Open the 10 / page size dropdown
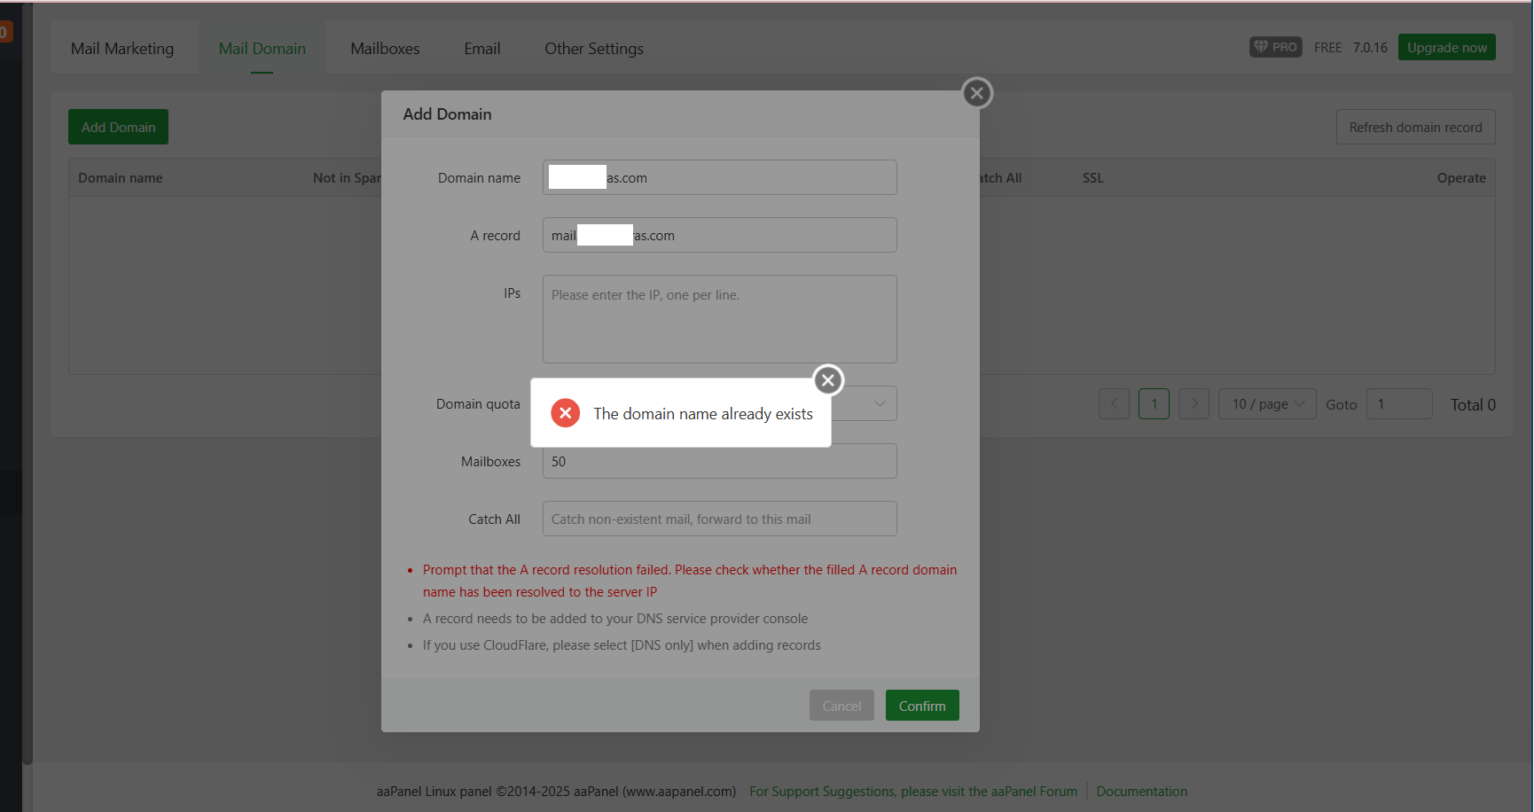This screenshot has height=812, width=1534. click(1267, 404)
